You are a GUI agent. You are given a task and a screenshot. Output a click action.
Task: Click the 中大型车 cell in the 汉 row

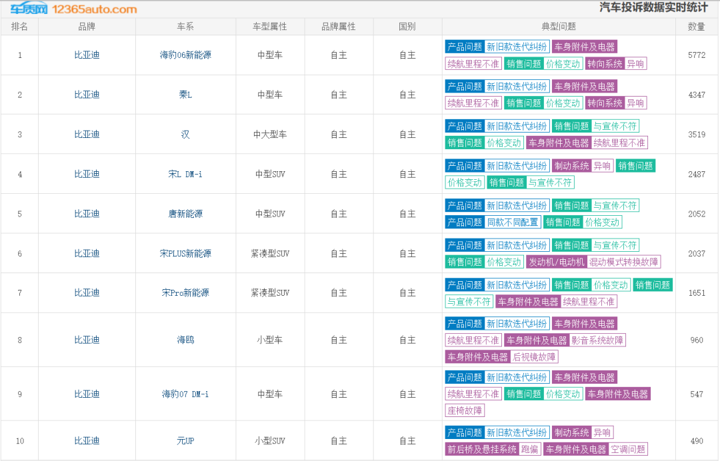[x=270, y=135]
